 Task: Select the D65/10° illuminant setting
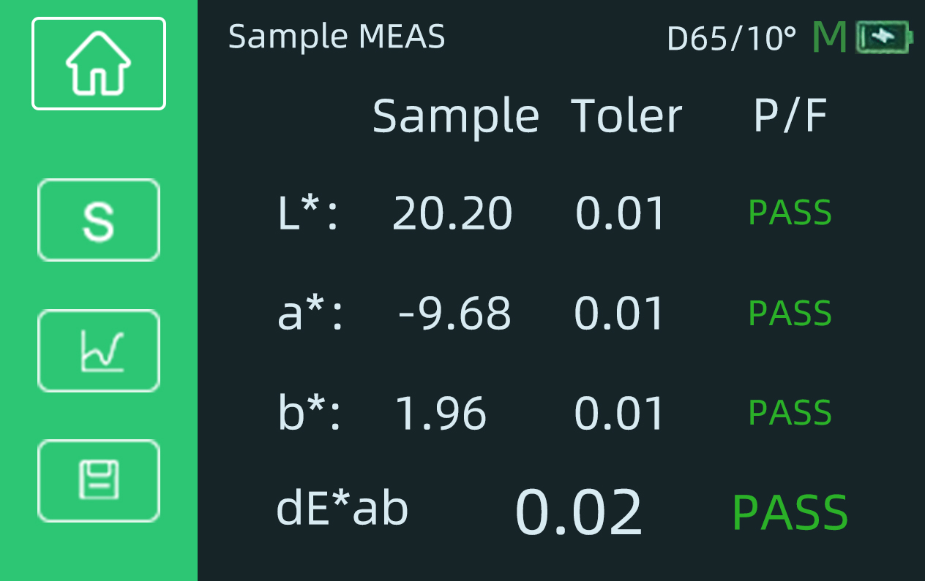coord(731,38)
